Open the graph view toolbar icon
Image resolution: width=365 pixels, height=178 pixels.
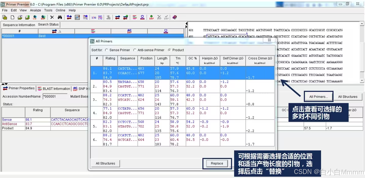[77, 17]
